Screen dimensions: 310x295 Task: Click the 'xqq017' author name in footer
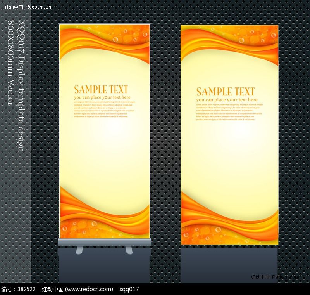click(x=129, y=289)
